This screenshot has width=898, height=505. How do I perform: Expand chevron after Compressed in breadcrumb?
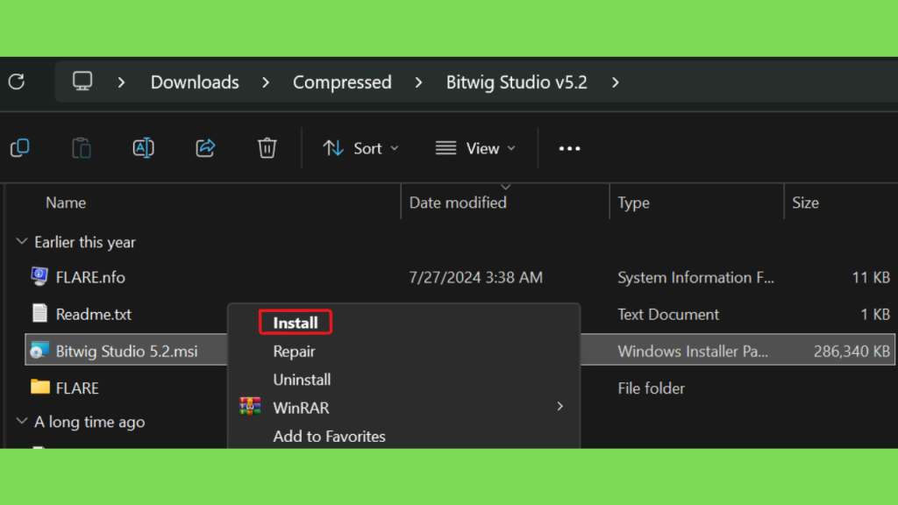pyautogui.click(x=418, y=82)
